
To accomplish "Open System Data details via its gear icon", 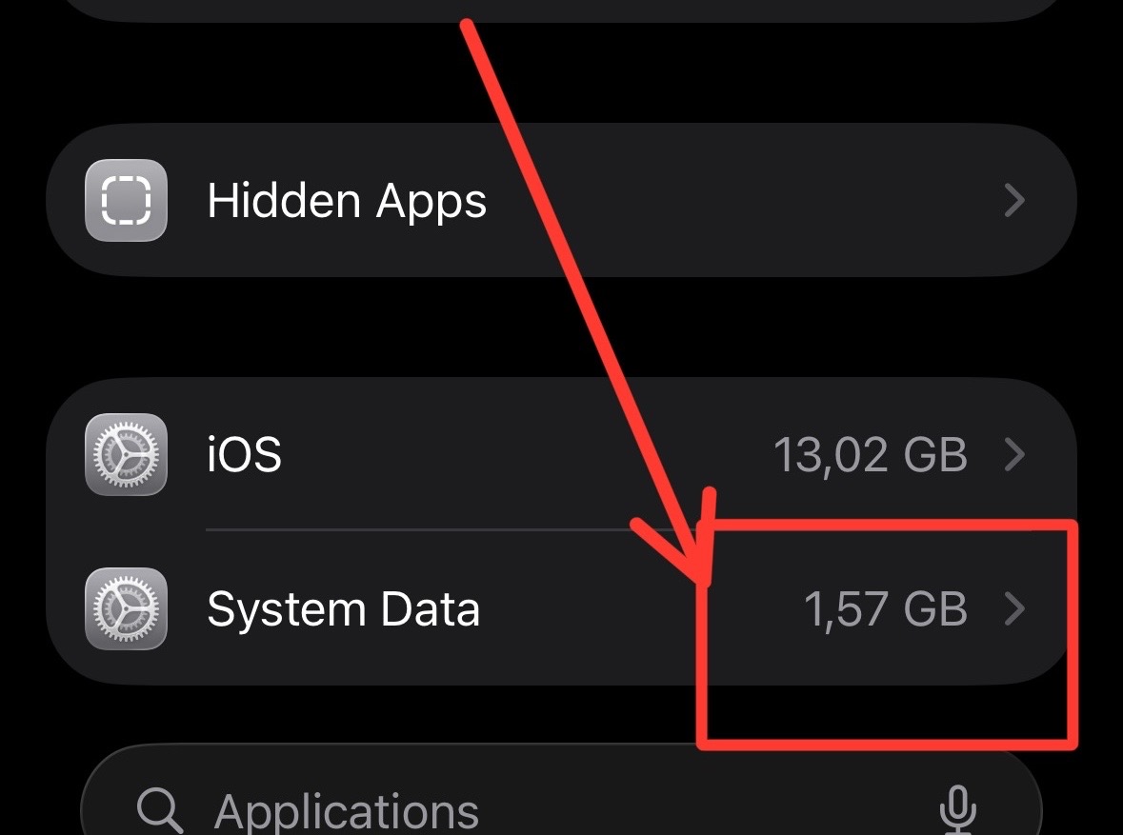I will [x=127, y=608].
